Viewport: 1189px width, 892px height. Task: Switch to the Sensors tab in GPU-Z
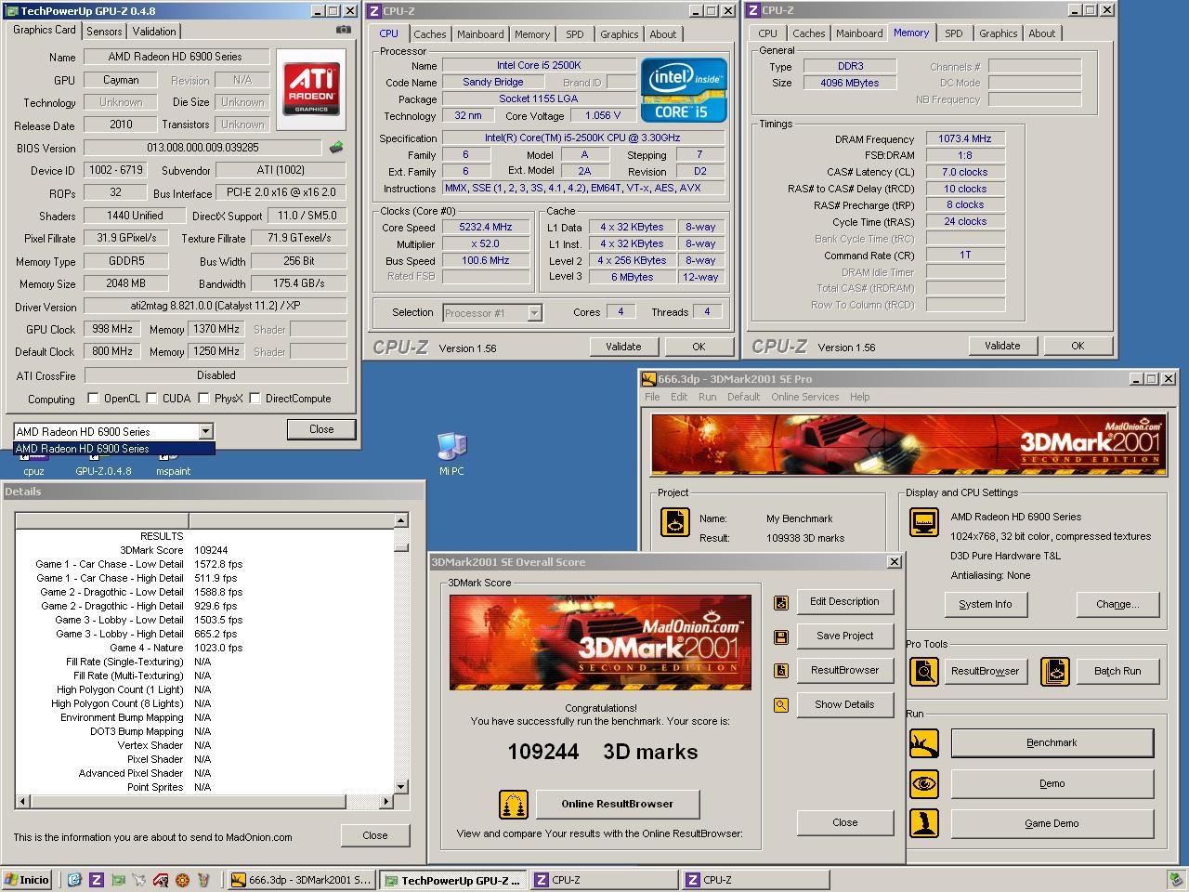coord(104,32)
